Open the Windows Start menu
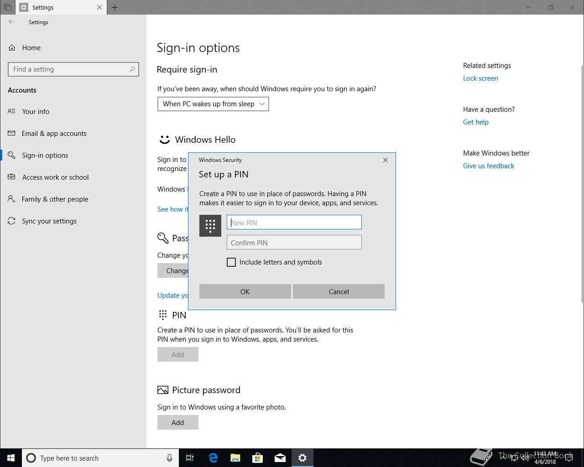This screenshot has width=584, height=467. pyautogui.click(x=11, y=458)
